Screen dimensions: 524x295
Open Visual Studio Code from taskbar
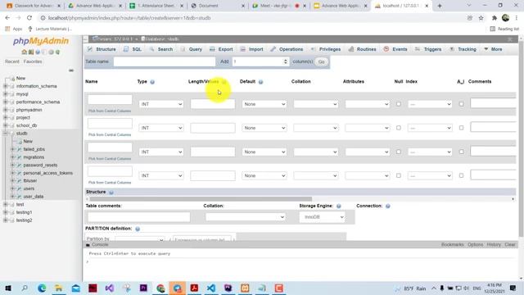[211, 288]
